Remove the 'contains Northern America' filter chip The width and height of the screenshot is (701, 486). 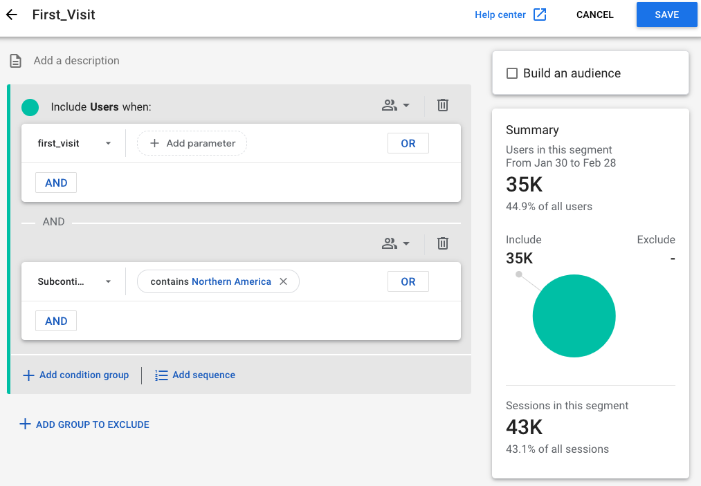click(284, 281)
